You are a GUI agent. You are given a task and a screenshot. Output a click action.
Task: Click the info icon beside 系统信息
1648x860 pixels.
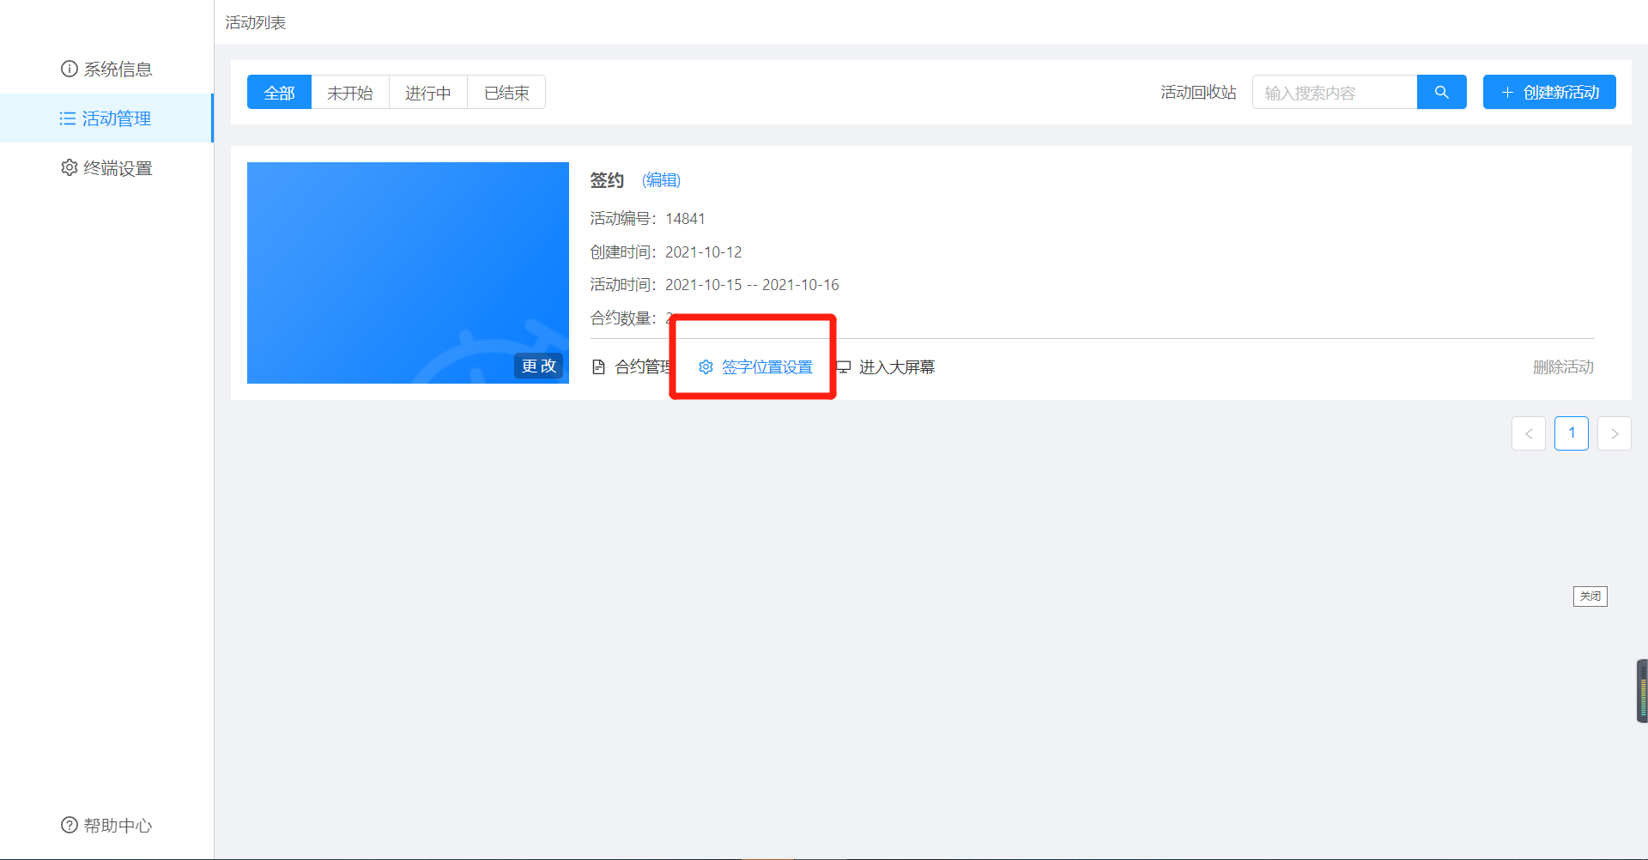tap(70, 69)
